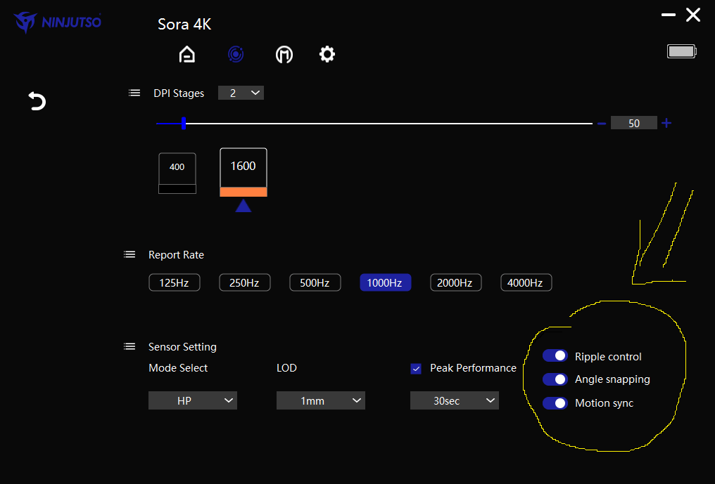
Task: Set report rate to 4000Hz
Action: 526,282
